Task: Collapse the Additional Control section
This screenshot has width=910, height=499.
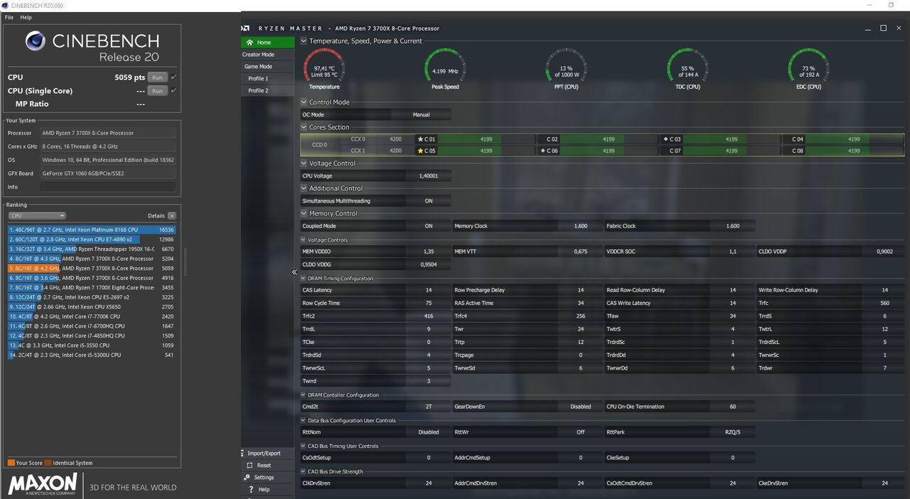Action: click(x=304, y=188)
